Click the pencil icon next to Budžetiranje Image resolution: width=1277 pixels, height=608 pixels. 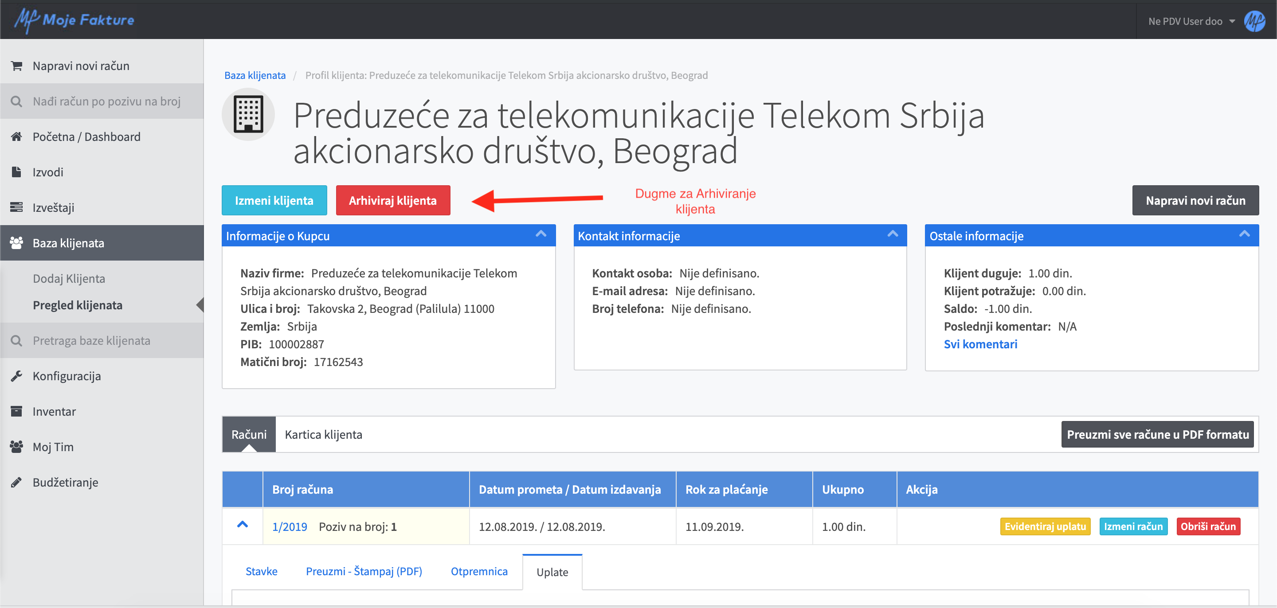click(16, 482)
